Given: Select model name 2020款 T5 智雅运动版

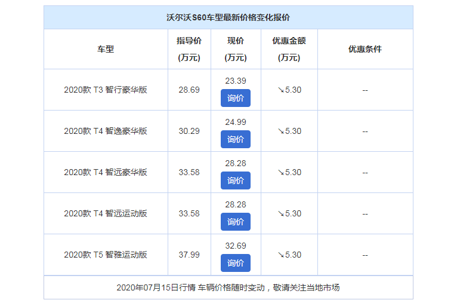Looking at the screenshot, I should (106, 255).
